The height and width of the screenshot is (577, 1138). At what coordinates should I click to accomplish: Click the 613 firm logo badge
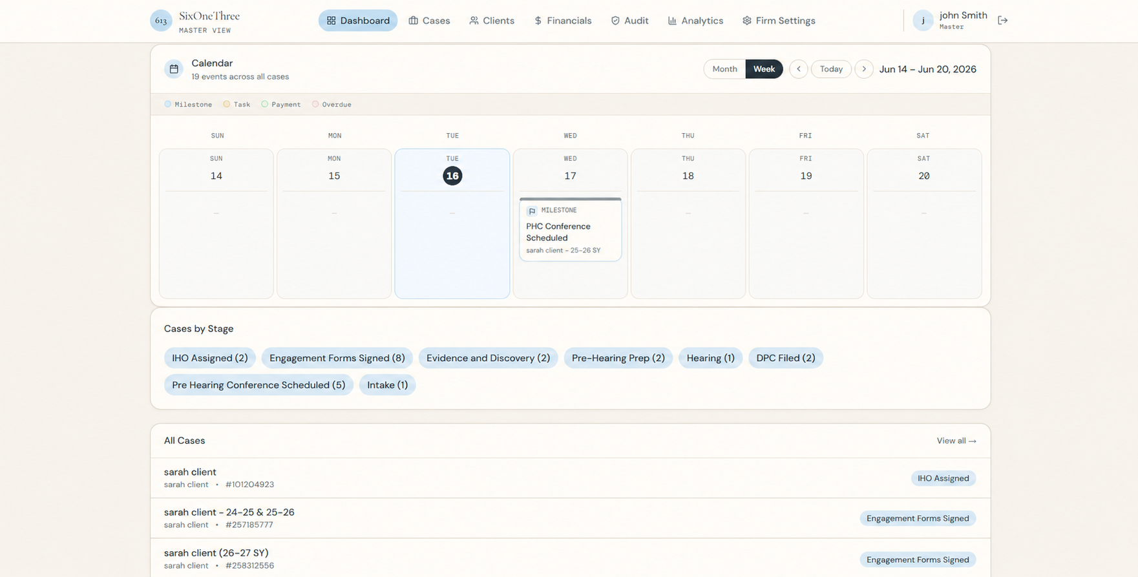(161, 21)
